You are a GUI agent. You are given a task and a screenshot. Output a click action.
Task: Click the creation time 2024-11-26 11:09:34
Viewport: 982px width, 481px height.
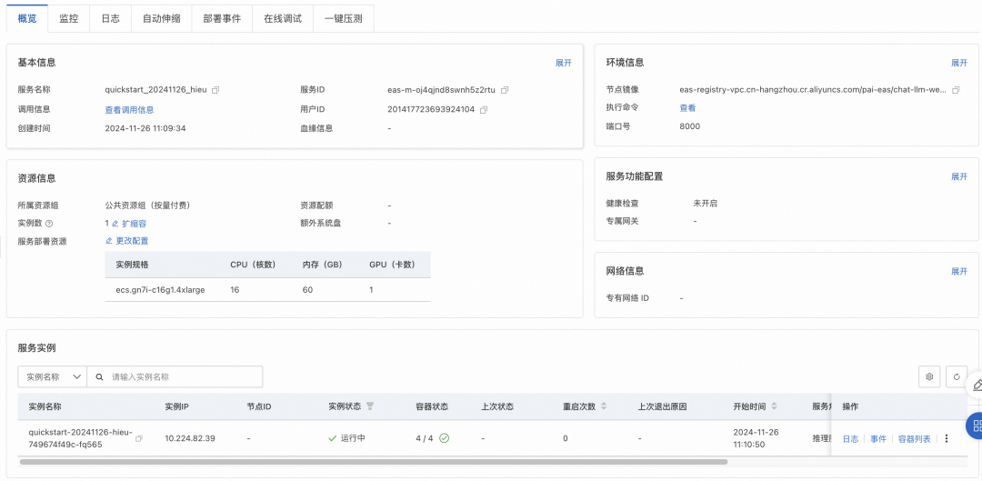[x=145, y=128]
